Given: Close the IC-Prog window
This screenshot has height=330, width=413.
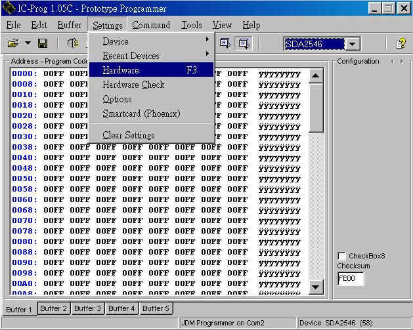Looking at the screenshot, I should click(x=404, y=9).
